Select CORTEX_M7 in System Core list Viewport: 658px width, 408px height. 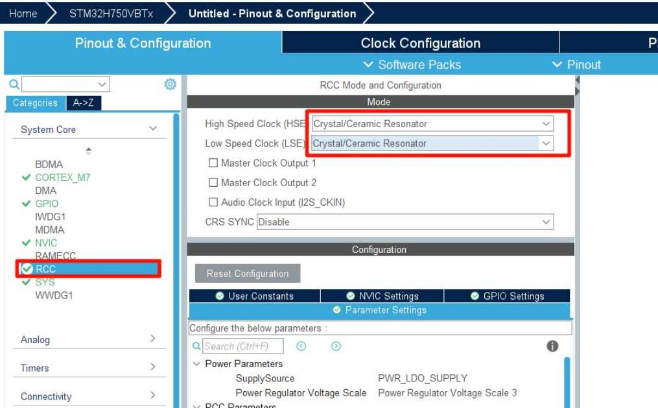(62, 177)
